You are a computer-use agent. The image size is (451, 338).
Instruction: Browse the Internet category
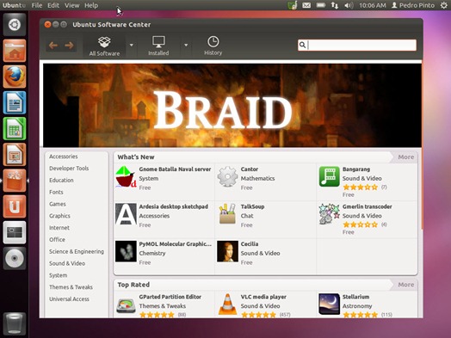(x=59, y=228)
